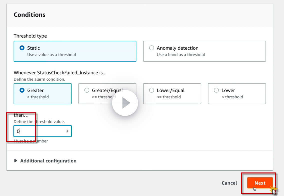The image size is (284, 196).
Task: Select the Greater condition radio button
Action: pos(22,90)
